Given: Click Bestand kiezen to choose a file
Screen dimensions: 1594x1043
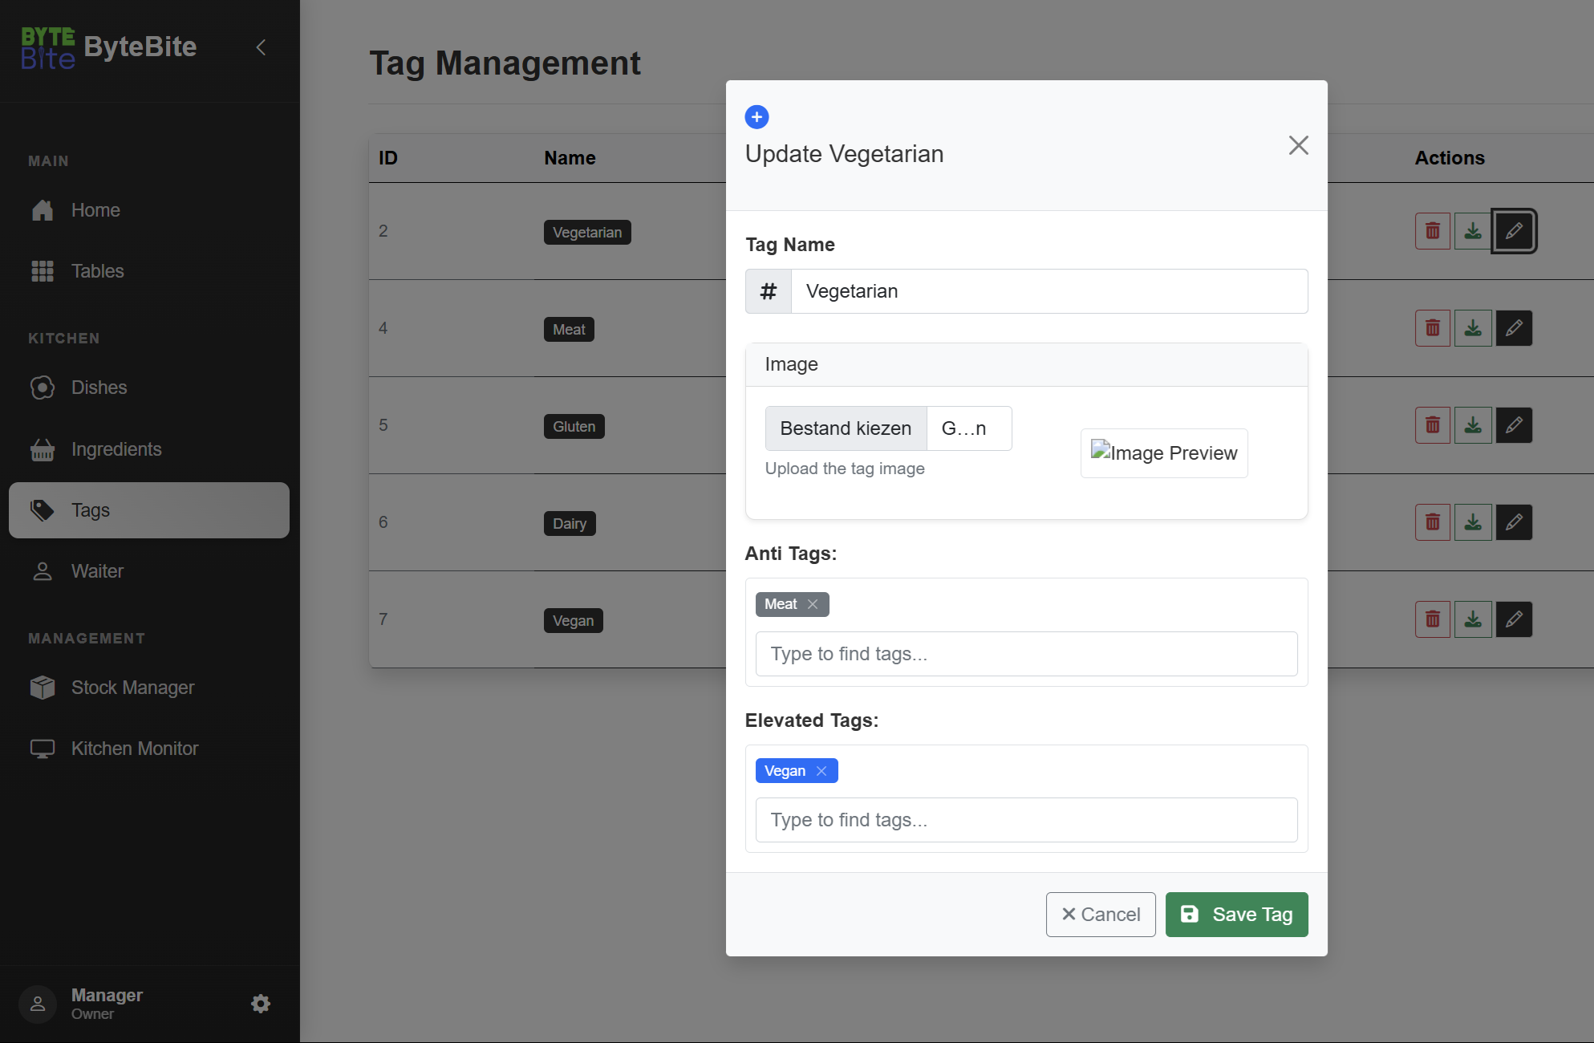Looking at the screenshot, I should [x=846, y=428].
